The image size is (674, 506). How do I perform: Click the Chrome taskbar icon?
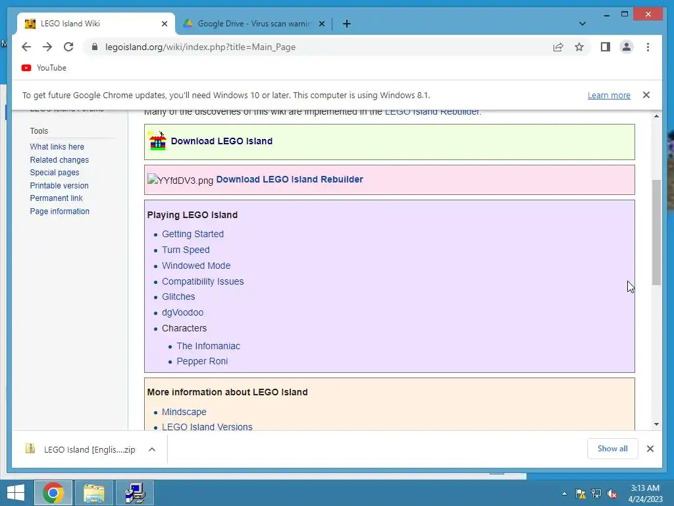pyautogui.click(x=53, y=493)
